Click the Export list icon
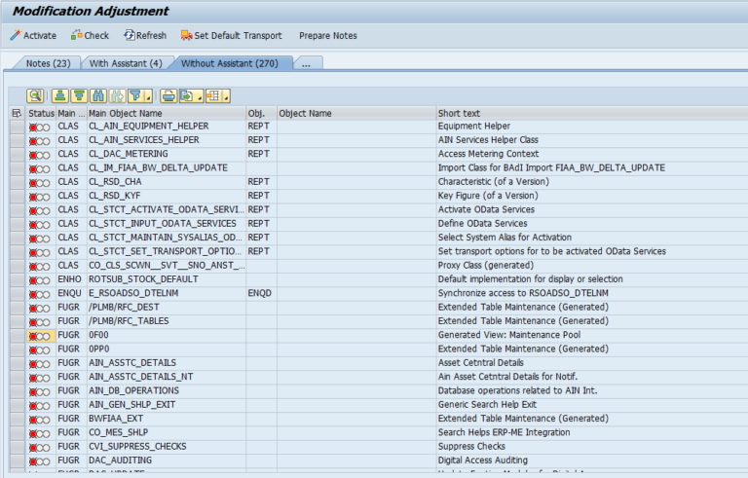748x478 pixels. (x=186, y=95)
